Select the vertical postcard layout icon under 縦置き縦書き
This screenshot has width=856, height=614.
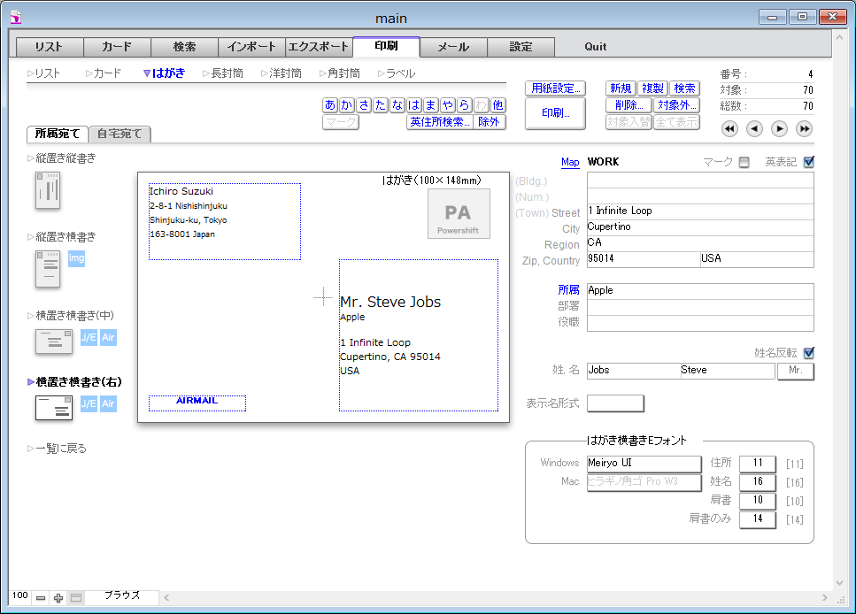point(48,190)
